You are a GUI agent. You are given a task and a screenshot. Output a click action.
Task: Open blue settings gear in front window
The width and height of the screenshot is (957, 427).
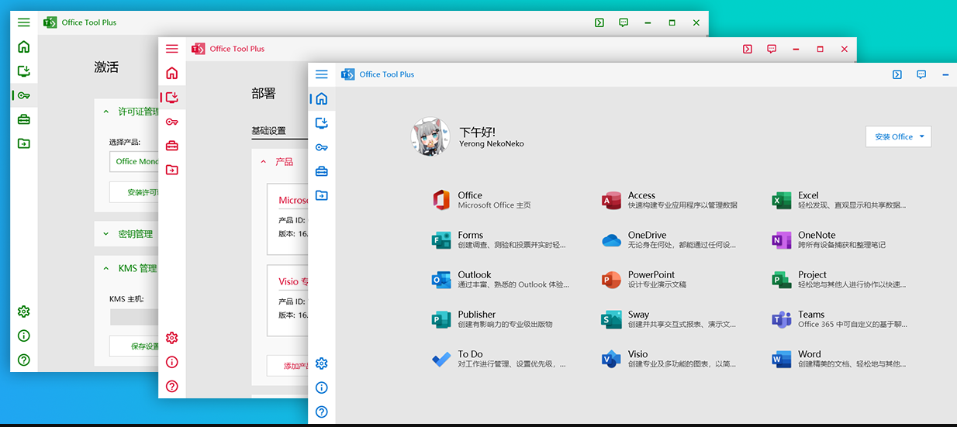[322, 363]
